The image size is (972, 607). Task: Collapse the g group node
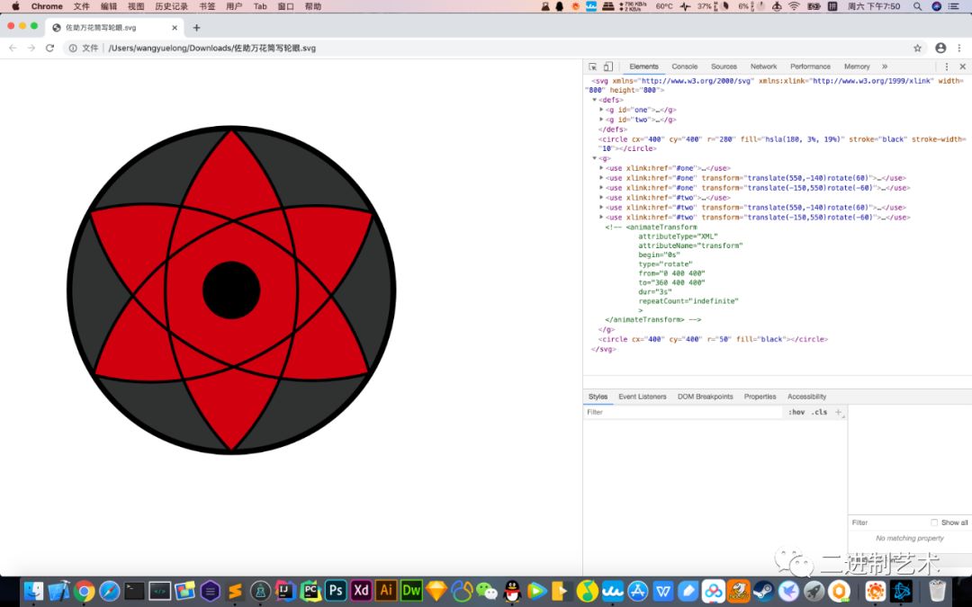[x=595, y=158]
